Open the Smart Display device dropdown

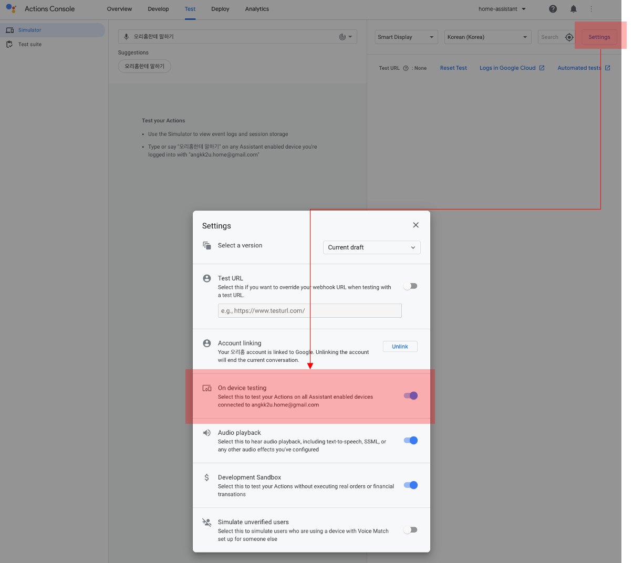point(407,37)
